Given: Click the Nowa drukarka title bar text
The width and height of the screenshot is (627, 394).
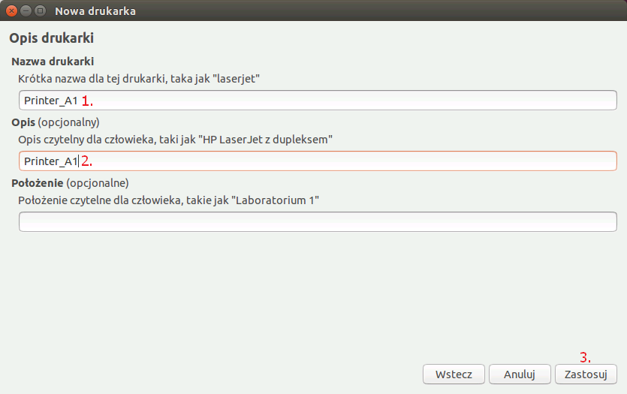Looking at the screenshot, I should pos(95,11).
